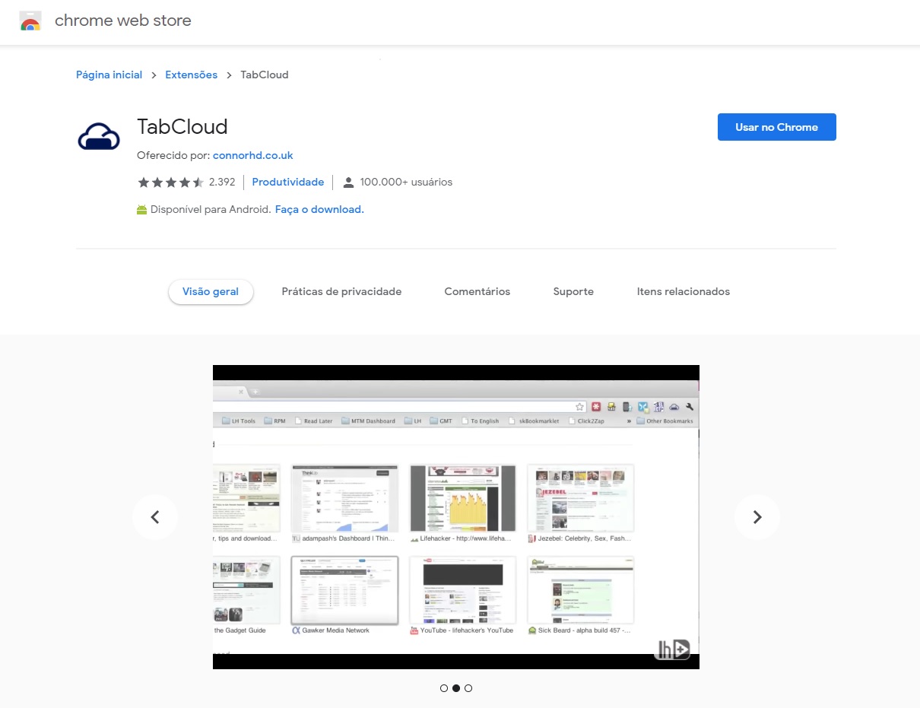The height and width of the screenshot is (708, 920).
Task: Click adampash's Dashboard thumbnail in video
Action: (x=344, y=498)
